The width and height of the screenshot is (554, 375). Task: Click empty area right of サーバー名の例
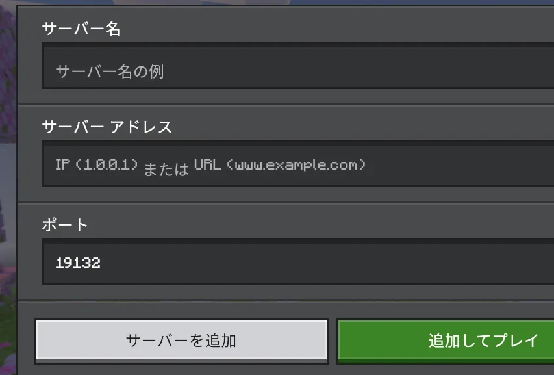(x=353, y=71)
